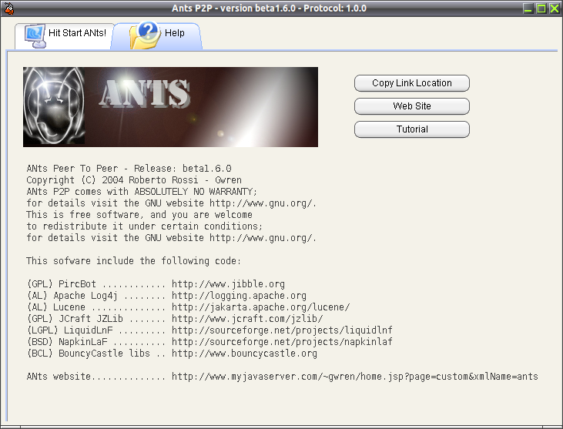Click the window title Ants P2P version text
This screenshot has width=563, height=429.
[x=269, y=8]
